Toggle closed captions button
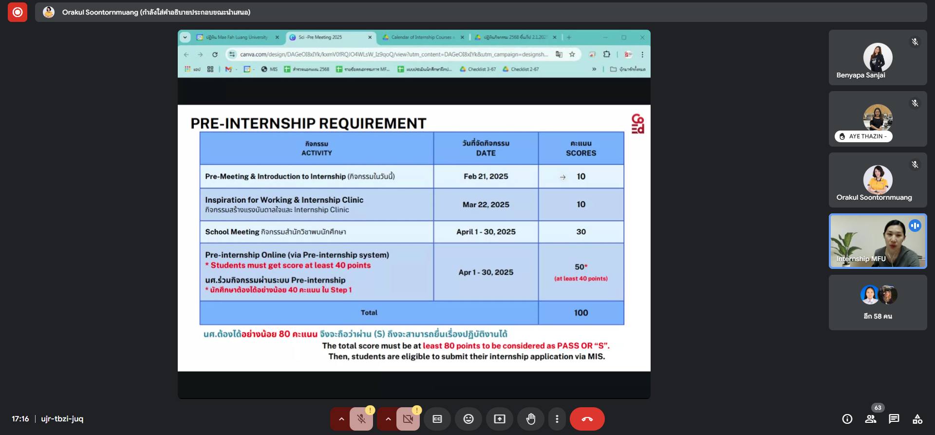Image resolution: width=935 pixels, height=435 pixels. [x=437, y=419]
